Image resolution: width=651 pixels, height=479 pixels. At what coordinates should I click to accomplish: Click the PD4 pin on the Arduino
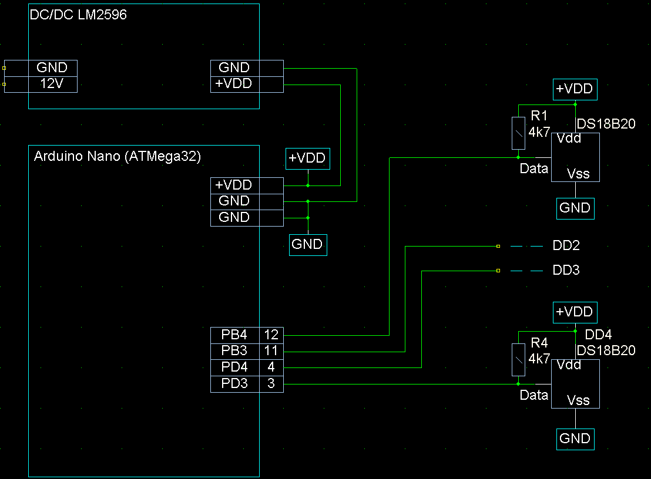coord(234,367)
